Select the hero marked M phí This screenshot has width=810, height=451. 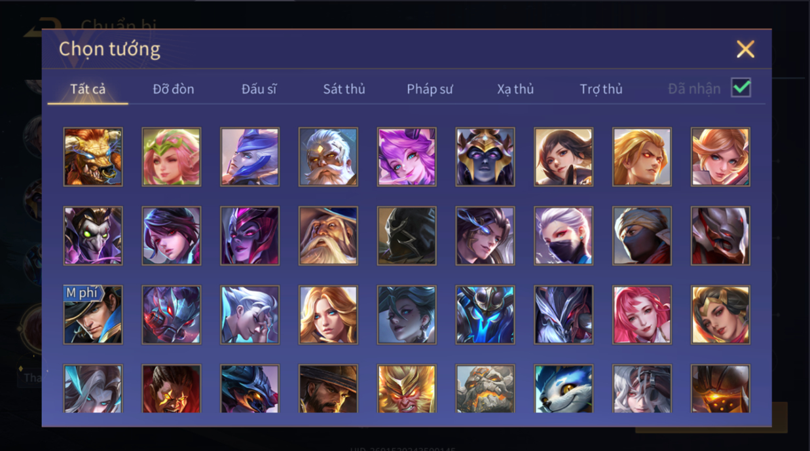(x=93, y=315)
